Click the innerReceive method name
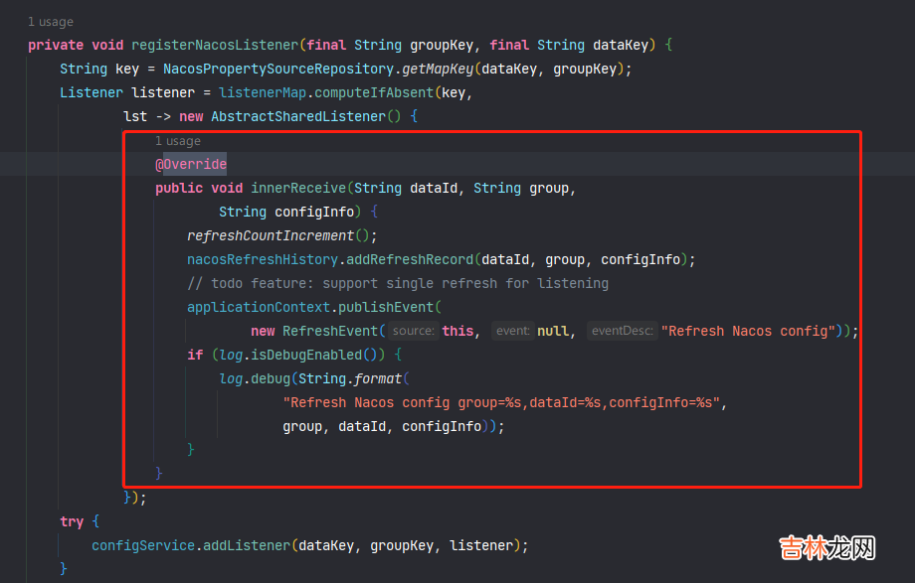This screenshot has width=915, height=583. click(x=297, y=188)
